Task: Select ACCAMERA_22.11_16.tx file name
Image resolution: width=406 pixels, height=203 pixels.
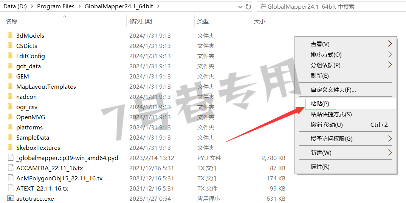Action: pyautogui.click(x=50, y=168)
